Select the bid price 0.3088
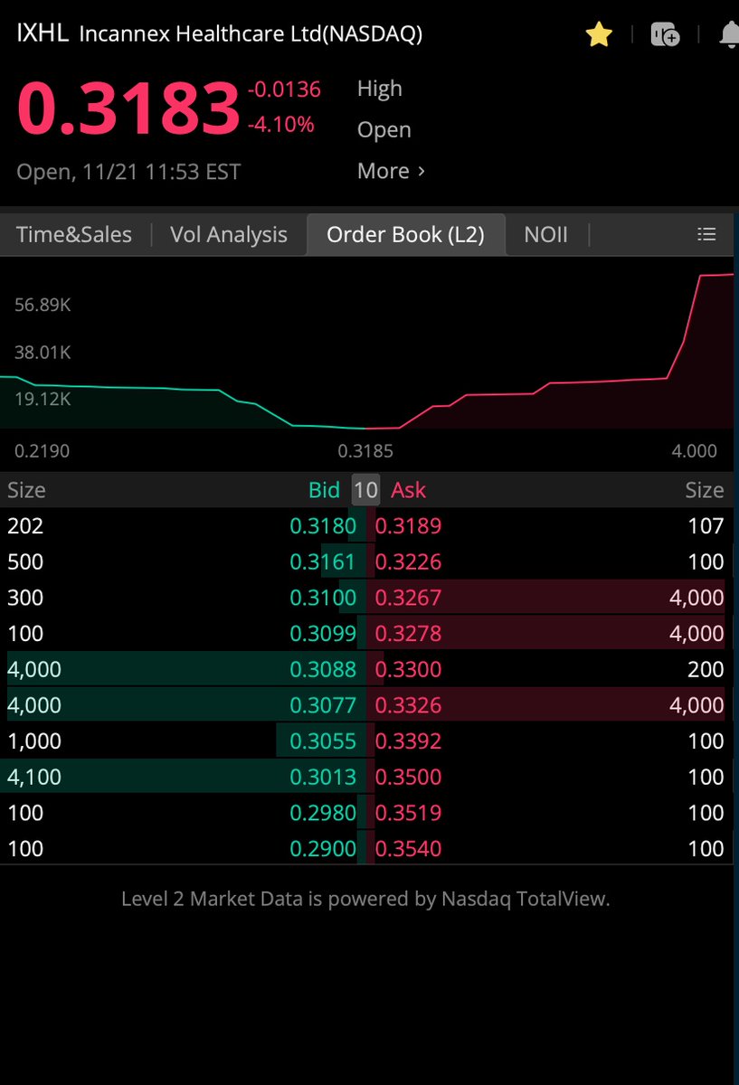The height and width of the screenshot is (1085, 739). coord(323,669)
